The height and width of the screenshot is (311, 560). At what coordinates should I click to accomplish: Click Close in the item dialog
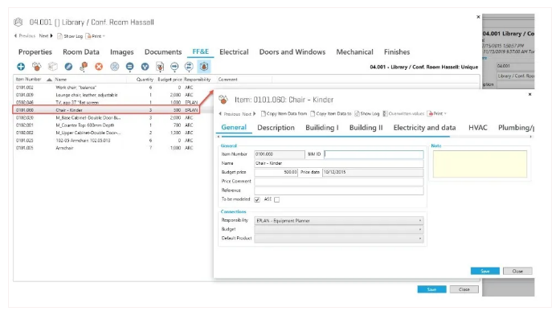(517, 271)
